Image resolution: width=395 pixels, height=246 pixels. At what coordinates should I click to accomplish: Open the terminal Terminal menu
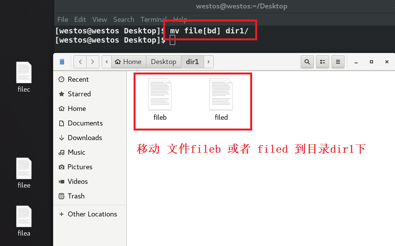coord(154,20)
